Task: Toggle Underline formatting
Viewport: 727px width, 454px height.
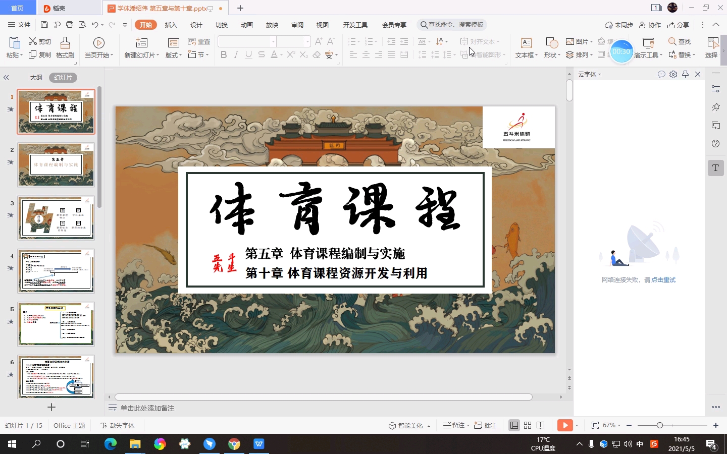Action: 248,54
